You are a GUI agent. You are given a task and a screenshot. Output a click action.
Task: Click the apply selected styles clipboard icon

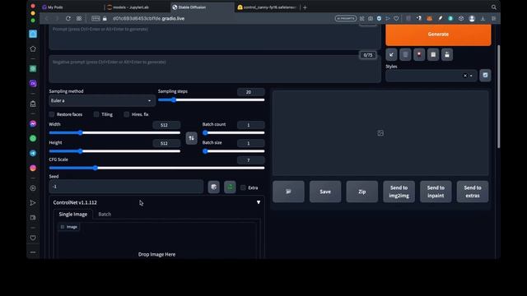[433, 54]
